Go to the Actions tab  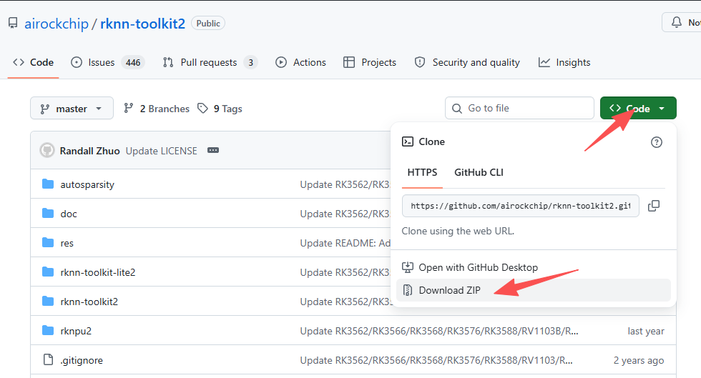[301, 63]
